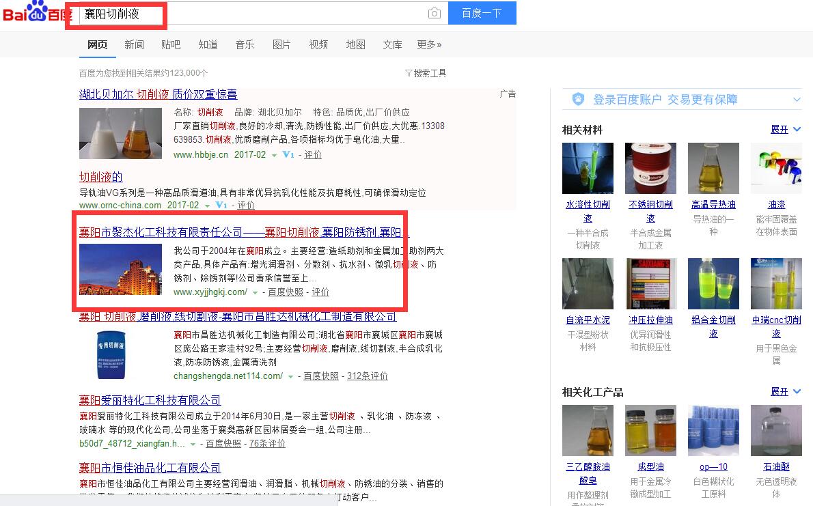The image size is (813, 506).
Task: Open the 高温导热油 text link
Action: click(713, 205)
